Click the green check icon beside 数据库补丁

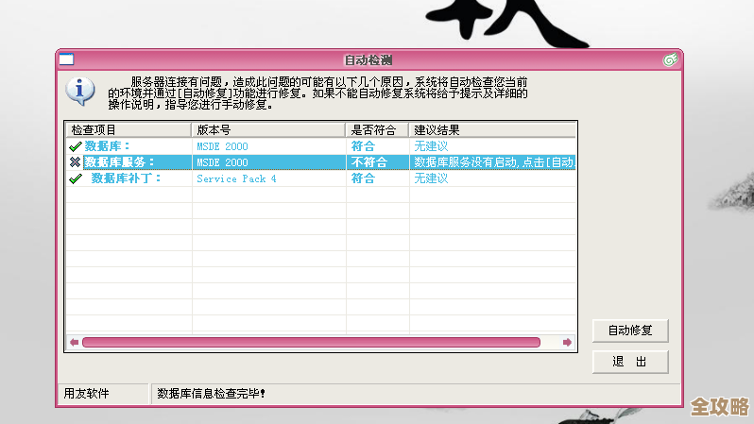click(76, 178)
